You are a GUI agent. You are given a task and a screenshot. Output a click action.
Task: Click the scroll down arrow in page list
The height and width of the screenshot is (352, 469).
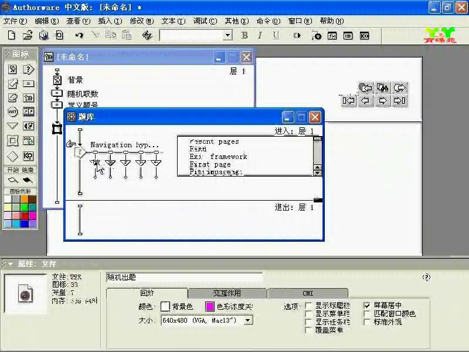click(317, 173)
